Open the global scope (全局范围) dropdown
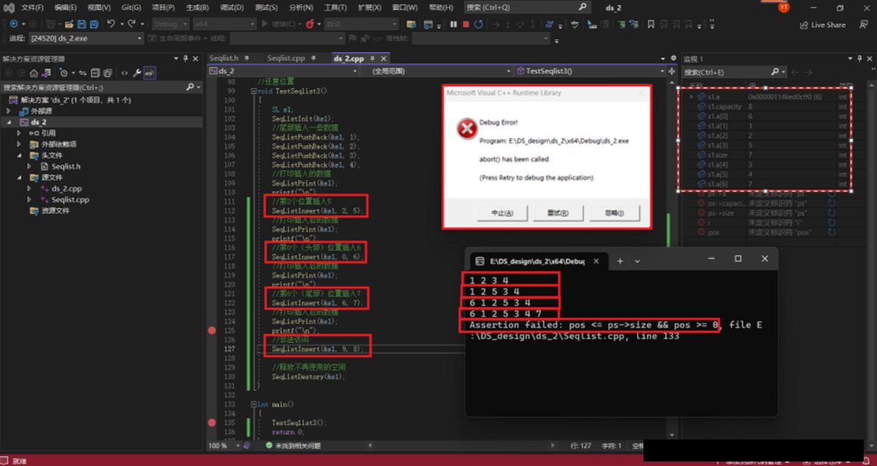 pos(509,71)
